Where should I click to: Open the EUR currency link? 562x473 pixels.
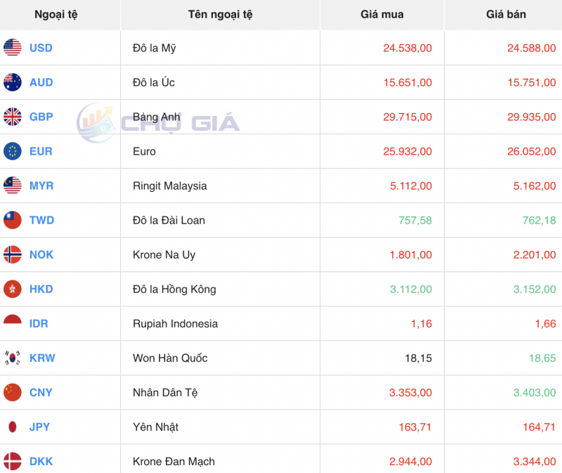pos(39,151)
